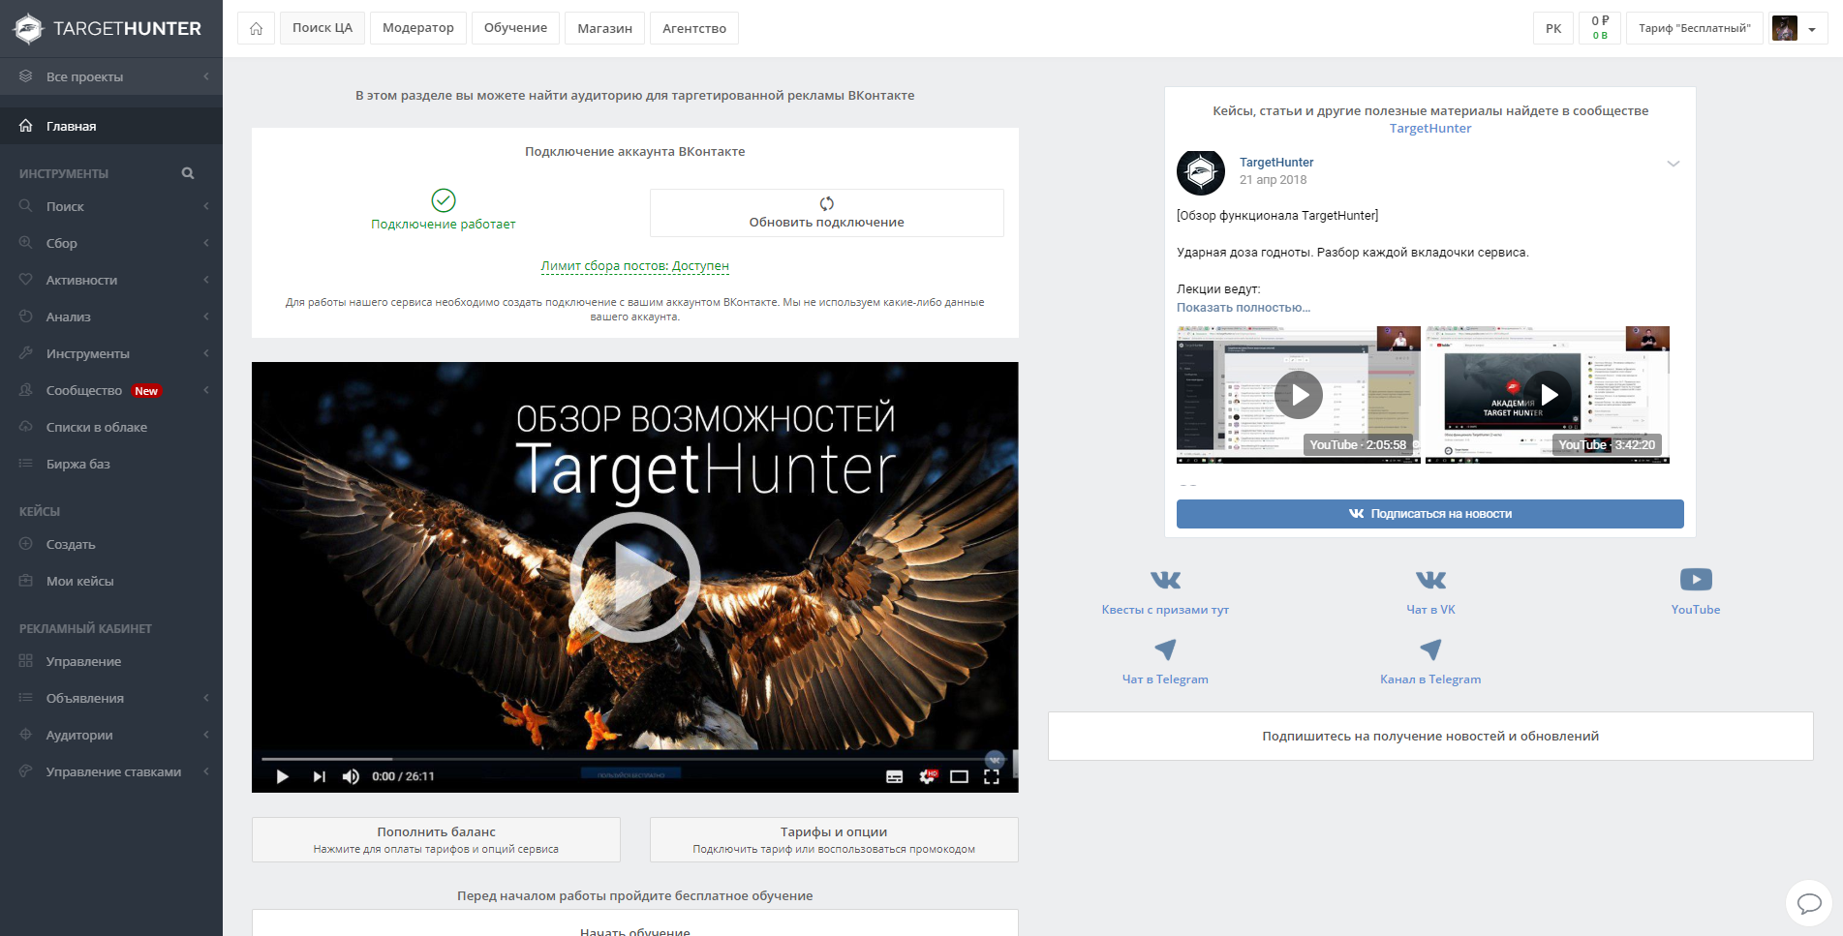
Task: Mute the video player volume
Action: tap(351, 776)
